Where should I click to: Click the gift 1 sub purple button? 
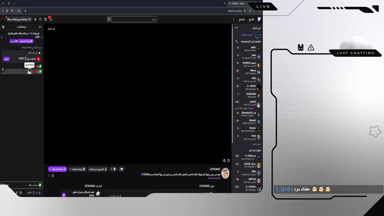[x=21, y=41]
